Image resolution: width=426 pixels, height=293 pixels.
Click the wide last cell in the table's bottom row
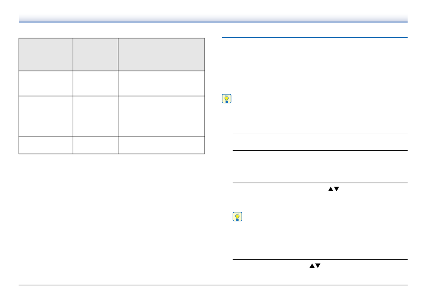pos(161,145)
